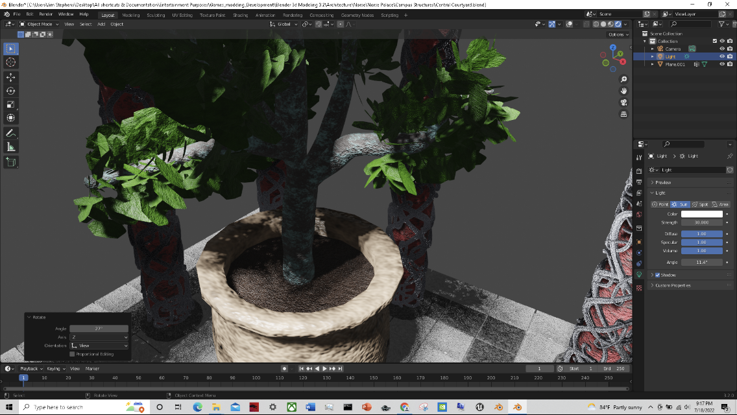Choose the Annotate pencil tool

[11, 133]
